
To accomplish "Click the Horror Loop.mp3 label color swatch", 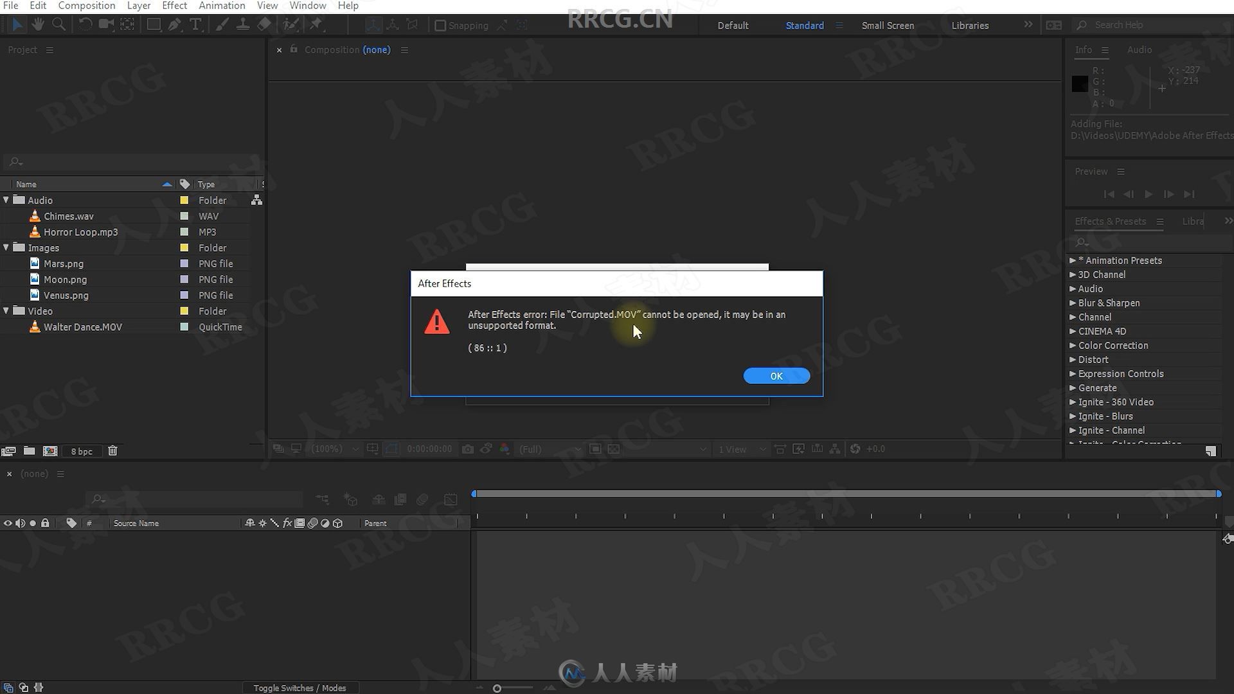I will [x=184, y=232].
